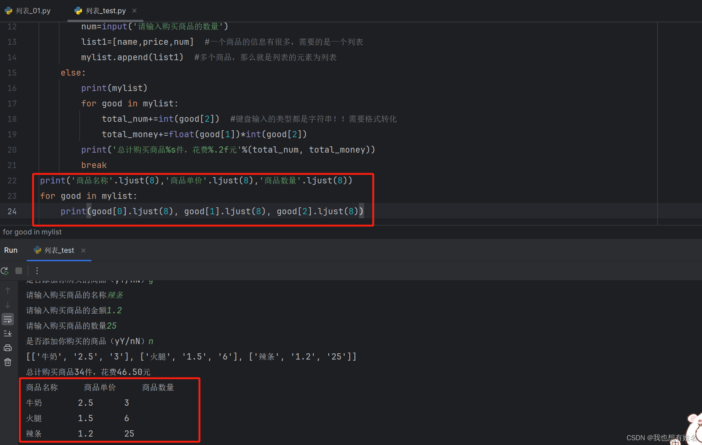Click line number 22 in the gutter
The image size is (702, 445).
(12, 180)
